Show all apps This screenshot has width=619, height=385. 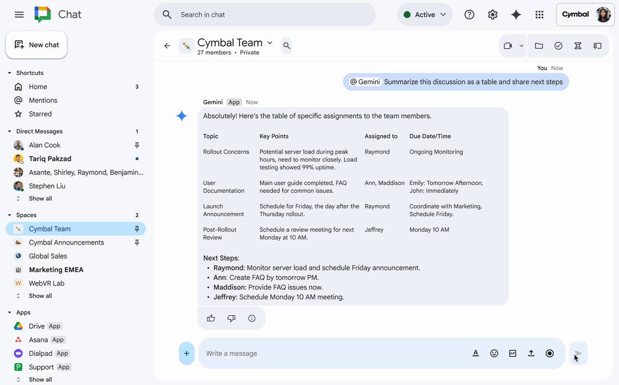click(x=40, y=380)
